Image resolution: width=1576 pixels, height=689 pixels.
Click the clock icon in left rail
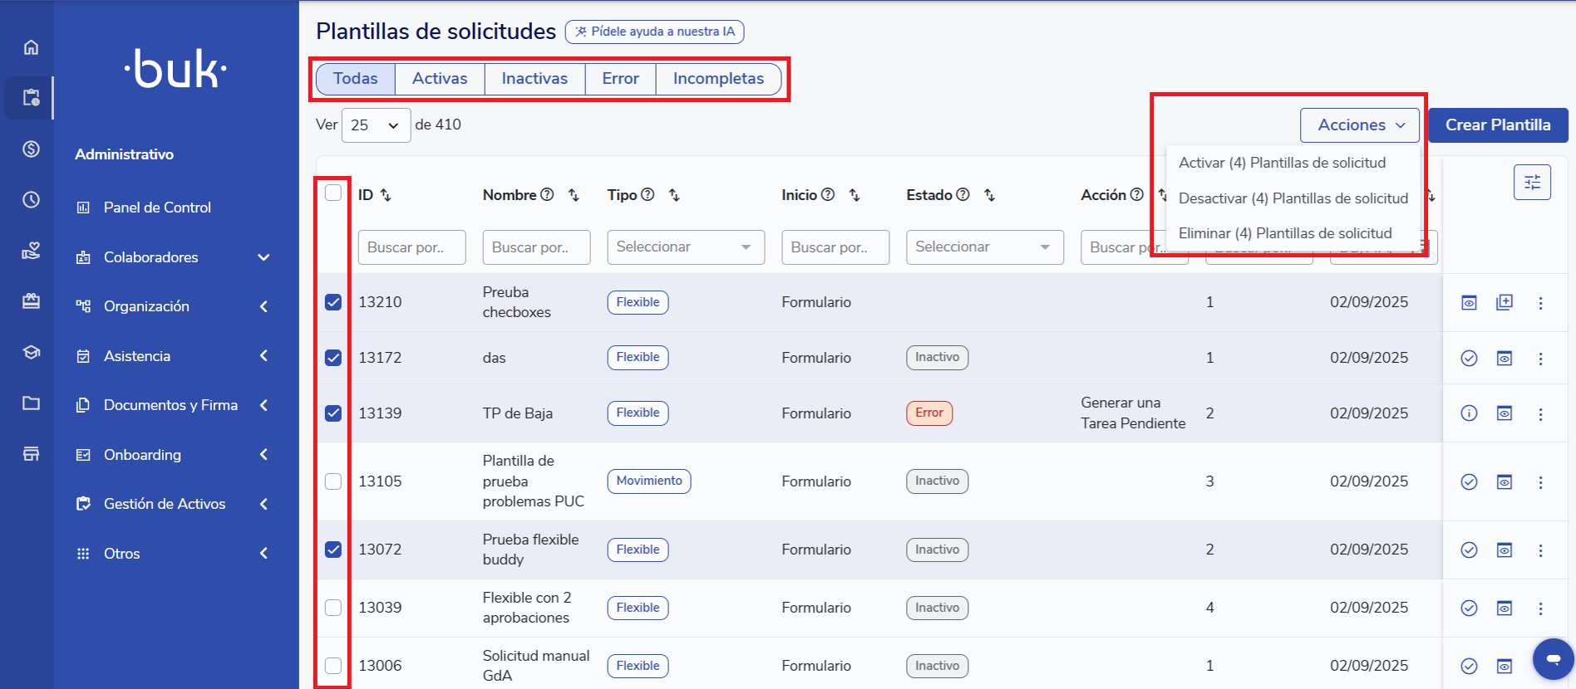click(31, 200)
